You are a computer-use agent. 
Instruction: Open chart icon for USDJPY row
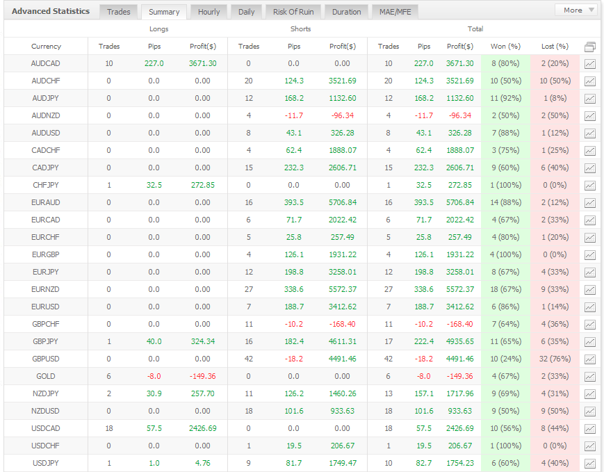coord(589,464)
